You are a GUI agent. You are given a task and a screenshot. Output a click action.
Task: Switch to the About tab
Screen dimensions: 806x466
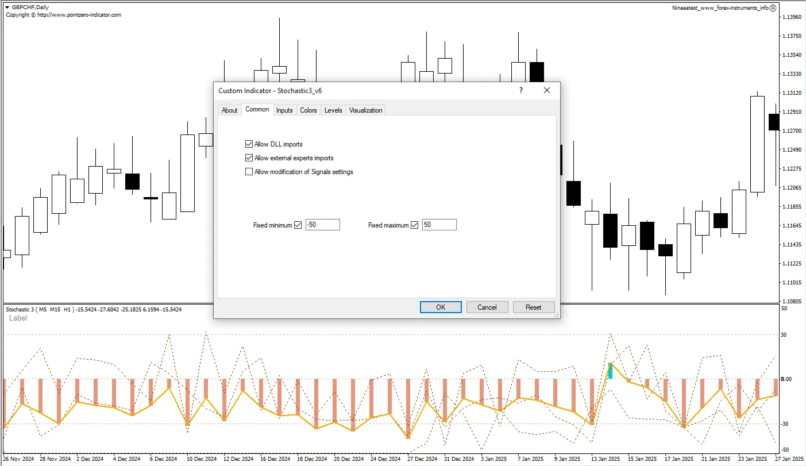click(x=229, y=110)
